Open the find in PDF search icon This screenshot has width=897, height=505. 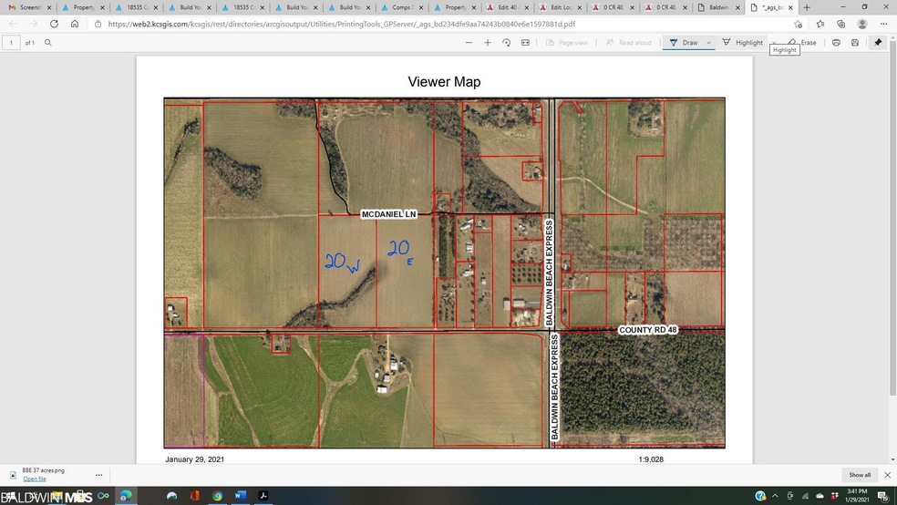(48, 42)
